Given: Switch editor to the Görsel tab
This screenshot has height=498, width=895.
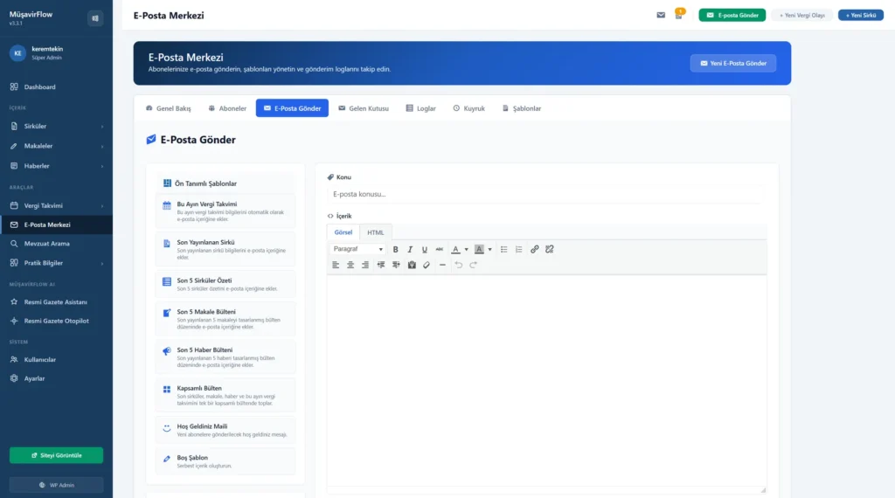Looking at the screenshot, I should (x=343, y=232).
